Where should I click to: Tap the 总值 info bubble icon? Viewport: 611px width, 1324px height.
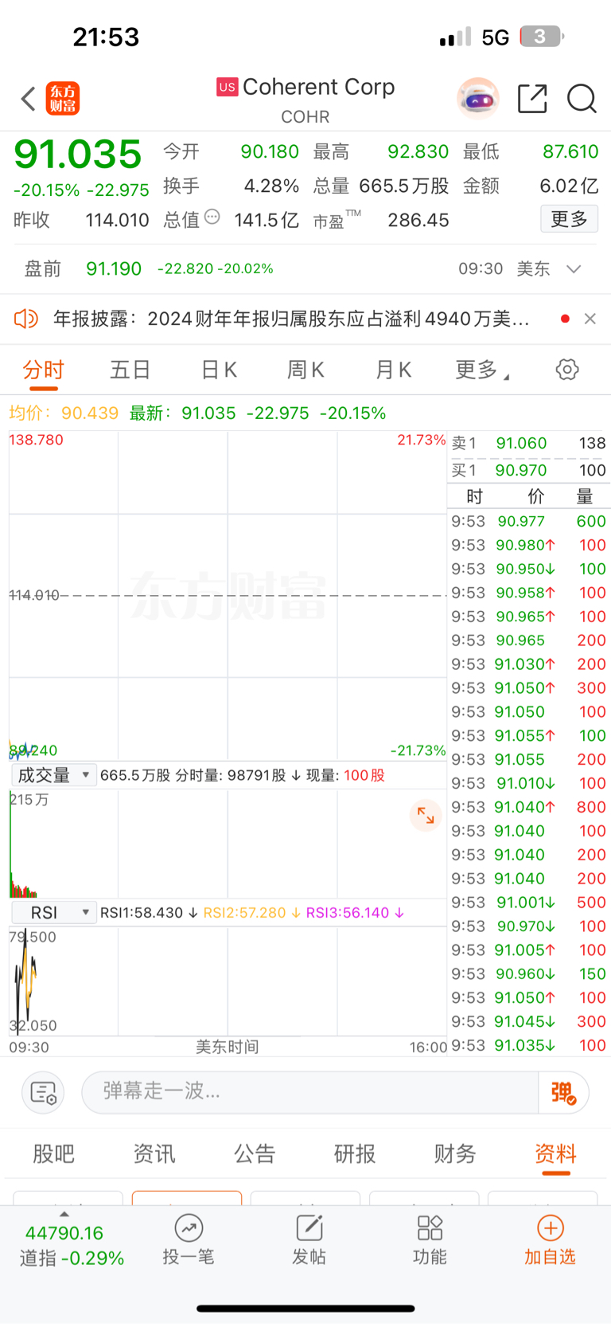212,217
